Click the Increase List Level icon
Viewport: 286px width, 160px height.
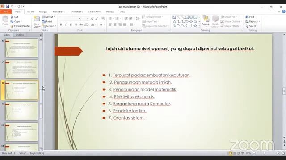click(x=131, y=19)
